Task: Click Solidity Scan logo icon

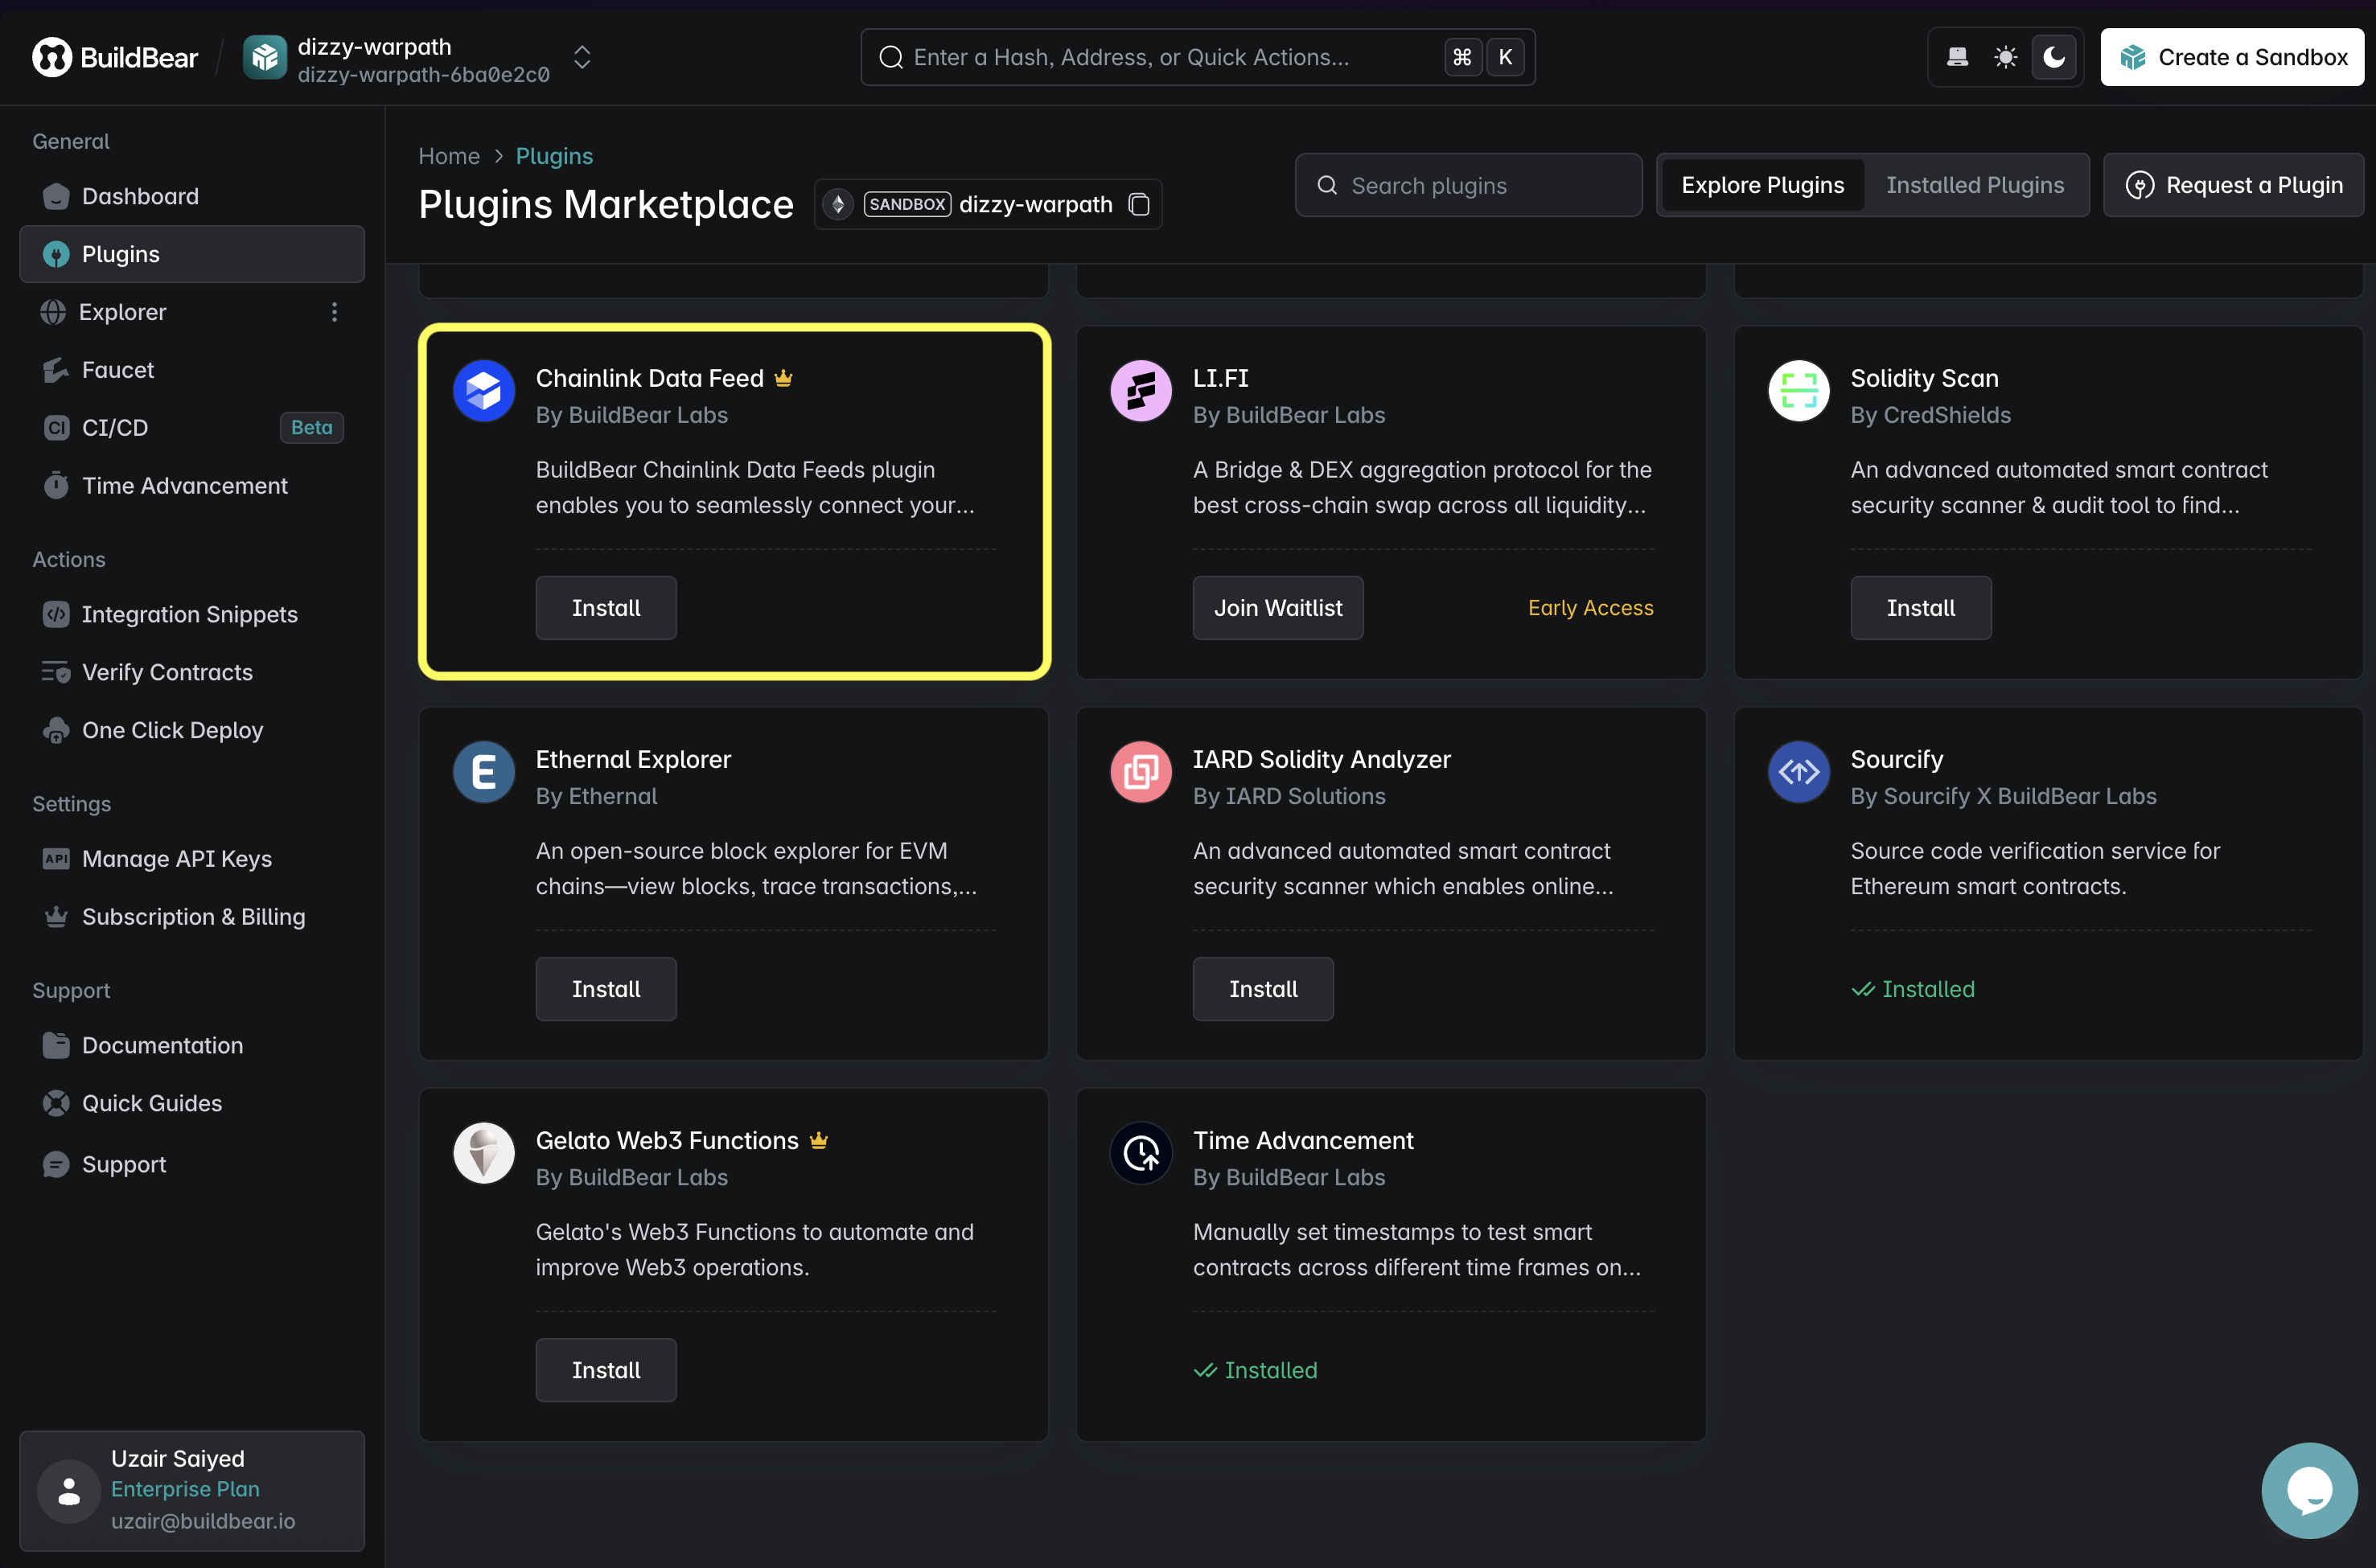Action: tap(1799, 391)
